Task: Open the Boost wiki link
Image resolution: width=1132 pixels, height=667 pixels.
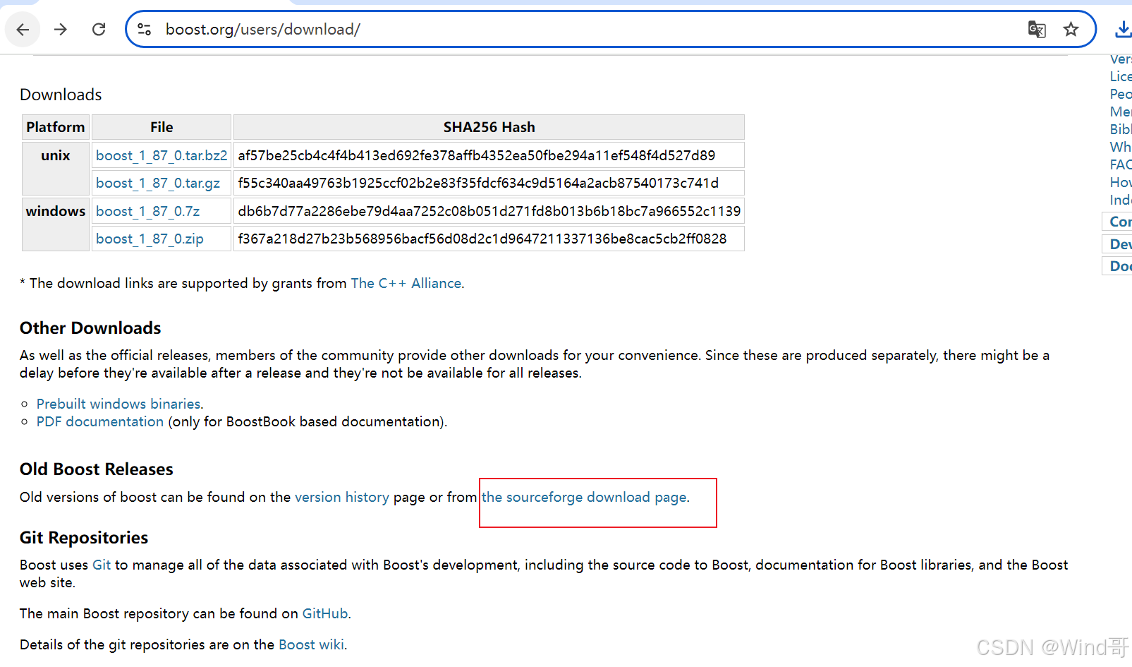Action: (x=310, y=644)
